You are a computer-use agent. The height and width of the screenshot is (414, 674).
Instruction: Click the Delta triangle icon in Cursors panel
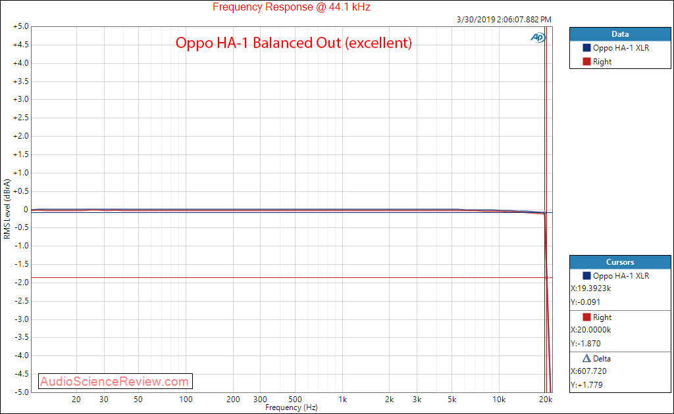tap(586, 358)
